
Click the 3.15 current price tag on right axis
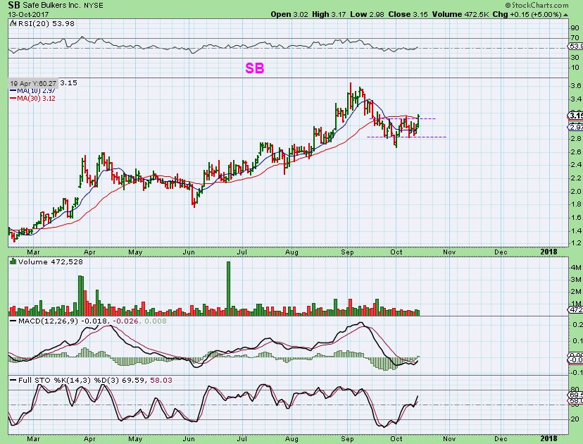tap(575, 116)
